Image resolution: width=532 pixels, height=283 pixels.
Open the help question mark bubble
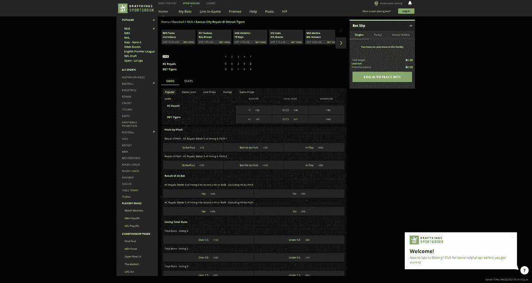click(x=524, y=270)
